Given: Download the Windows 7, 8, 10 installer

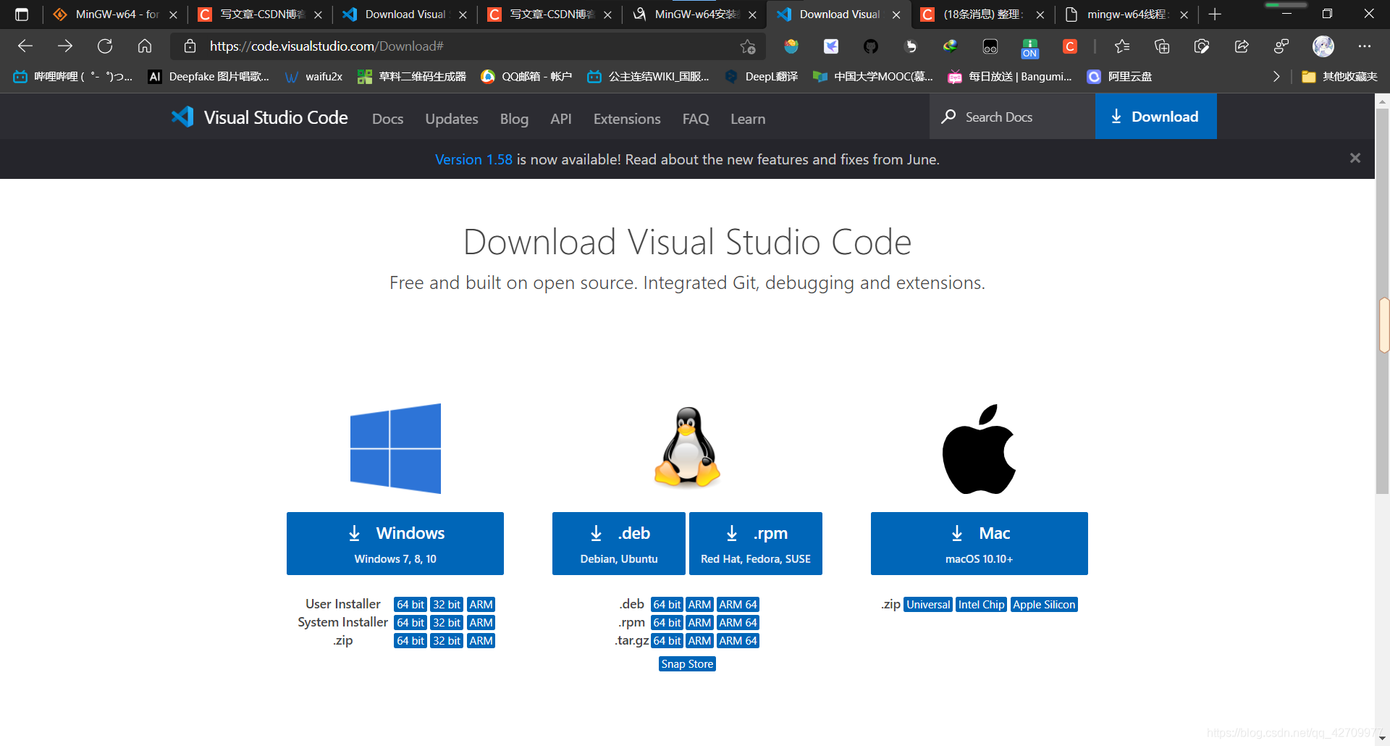Looking at the screenshot, I should (395, 543).
